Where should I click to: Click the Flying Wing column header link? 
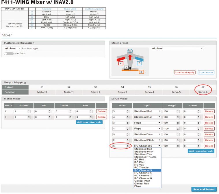tap(70, 9)
